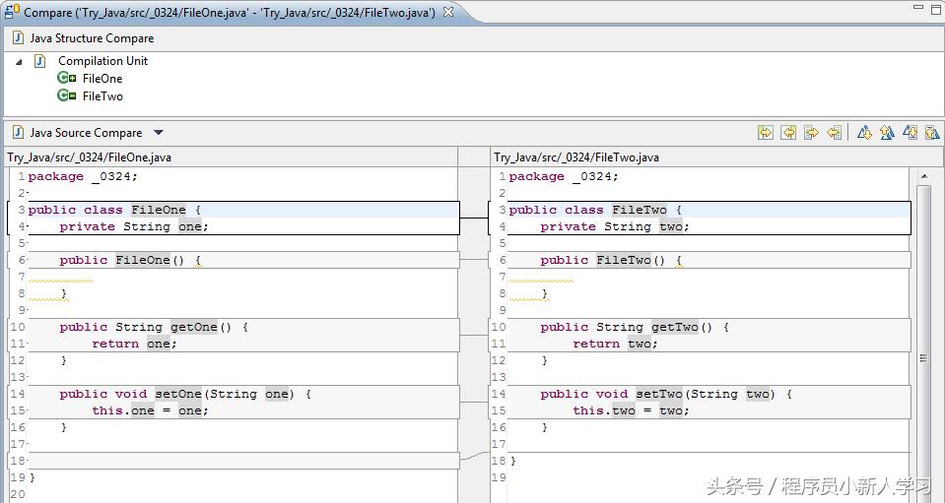Click 'public FileTwo() {' constructor line
Screen dimensions: 945x503
coord(611,261)
